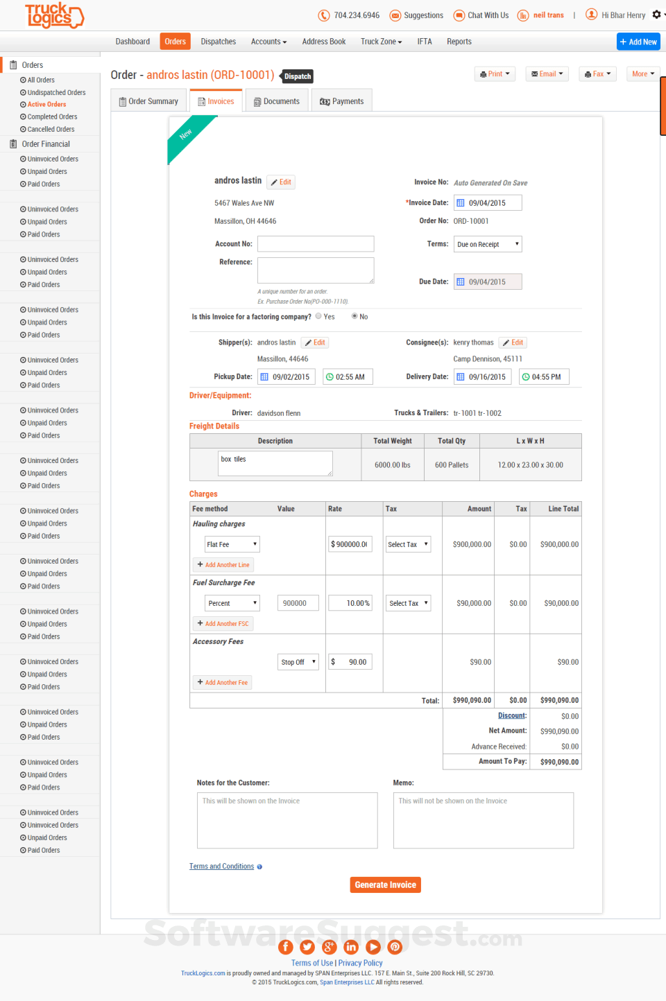666x1001 pixels.
Task: Open the Fuel Surcharge Select Tax dropdown
Action: click(408, 603)
